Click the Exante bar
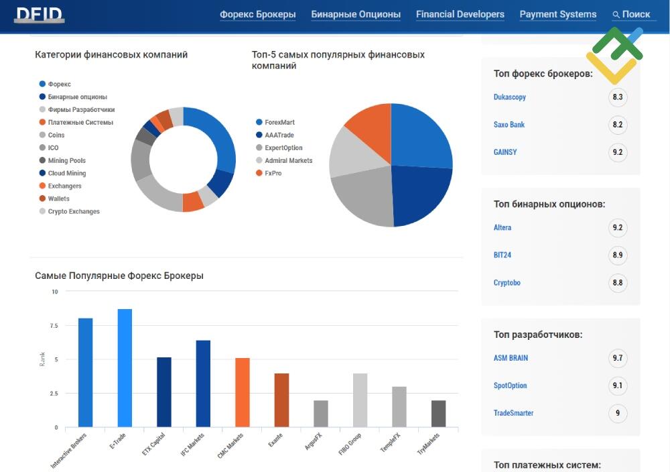Image resolution: width=670 pixels, height=472 pixels. [281, 400]
